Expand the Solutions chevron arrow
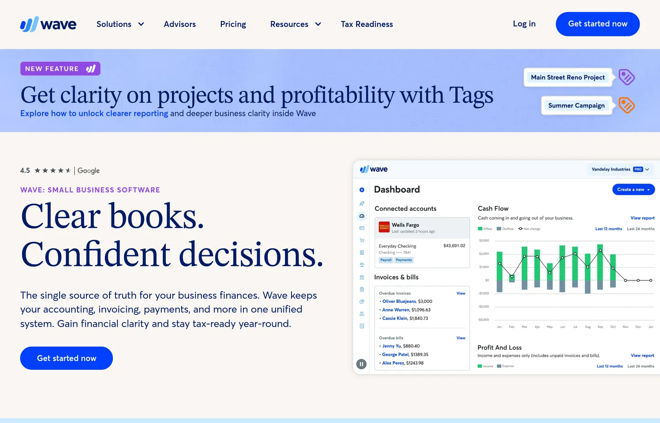Viewport: 660px width, 423px height. (x=141, y=24)
